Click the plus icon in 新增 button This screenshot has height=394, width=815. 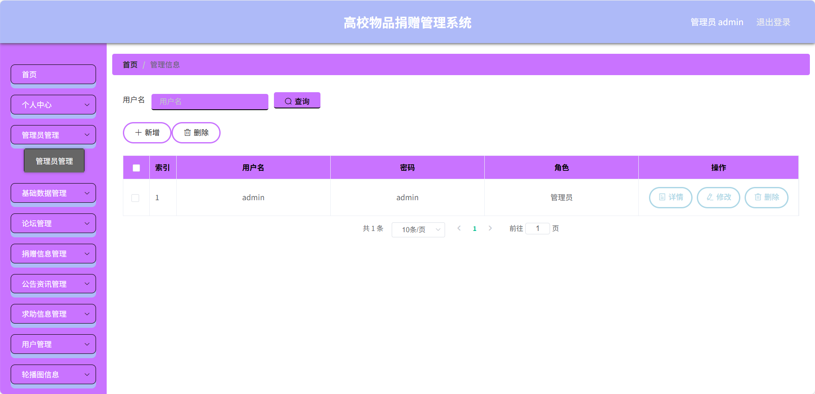[x=138, y=133]
